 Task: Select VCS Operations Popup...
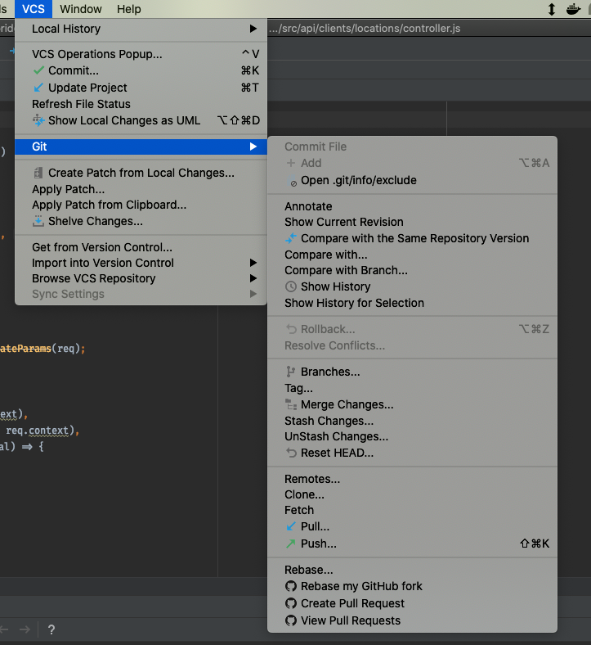pos(141,54)
